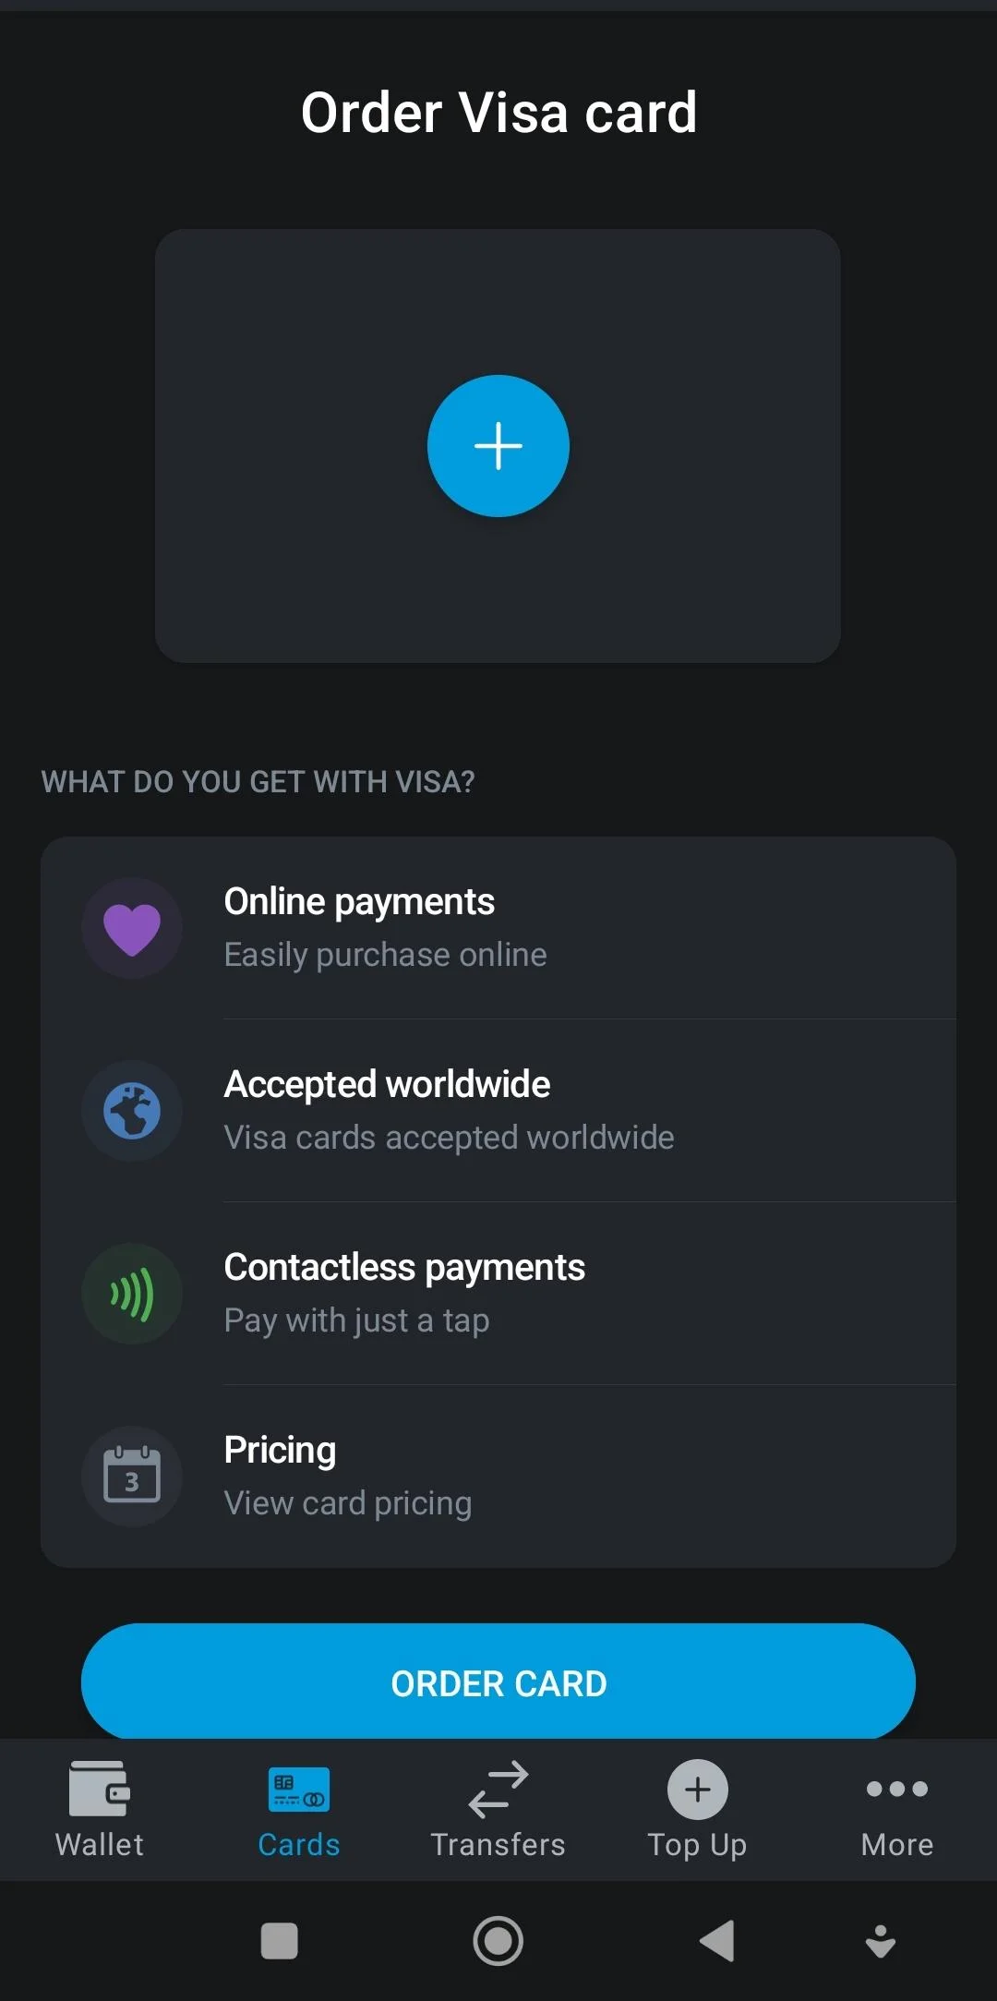Open recent apps with square button
997x2001 pixels.
(x=280, y=1941)
